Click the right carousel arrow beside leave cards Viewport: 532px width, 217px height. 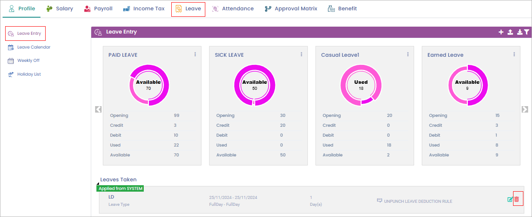525,110
